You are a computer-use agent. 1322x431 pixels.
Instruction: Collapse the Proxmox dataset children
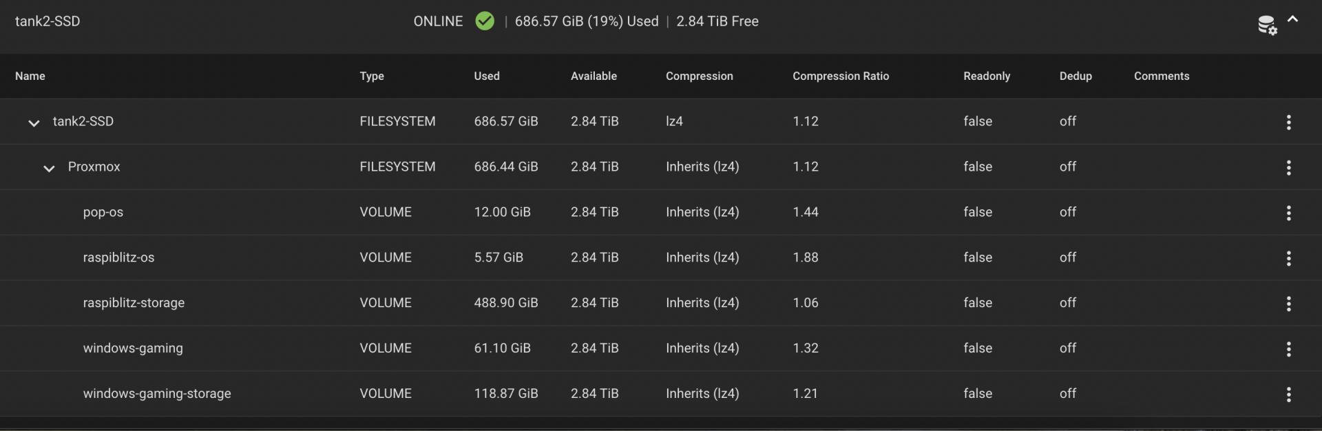pos(49,169)
